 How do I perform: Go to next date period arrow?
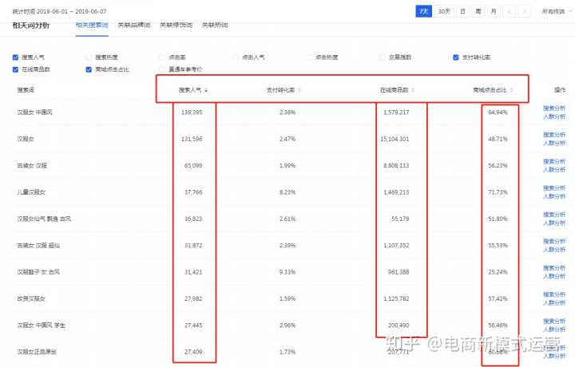coord(524,12)
